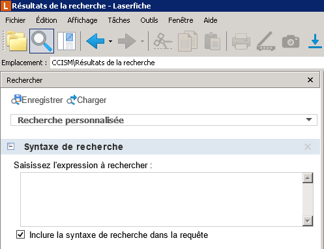Open the Tâches menu
This screenshot has height=249, width=324.
point(119,20)
